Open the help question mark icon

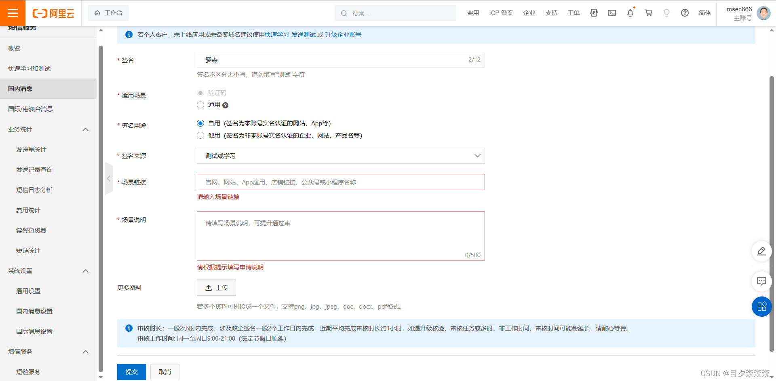tap(685, 13)
